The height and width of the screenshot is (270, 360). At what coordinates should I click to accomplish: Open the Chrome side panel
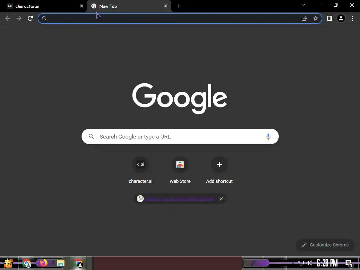[x=330, y=18]
